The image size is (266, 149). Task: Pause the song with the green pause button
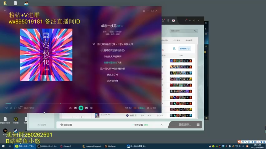[x=81, y=108]
